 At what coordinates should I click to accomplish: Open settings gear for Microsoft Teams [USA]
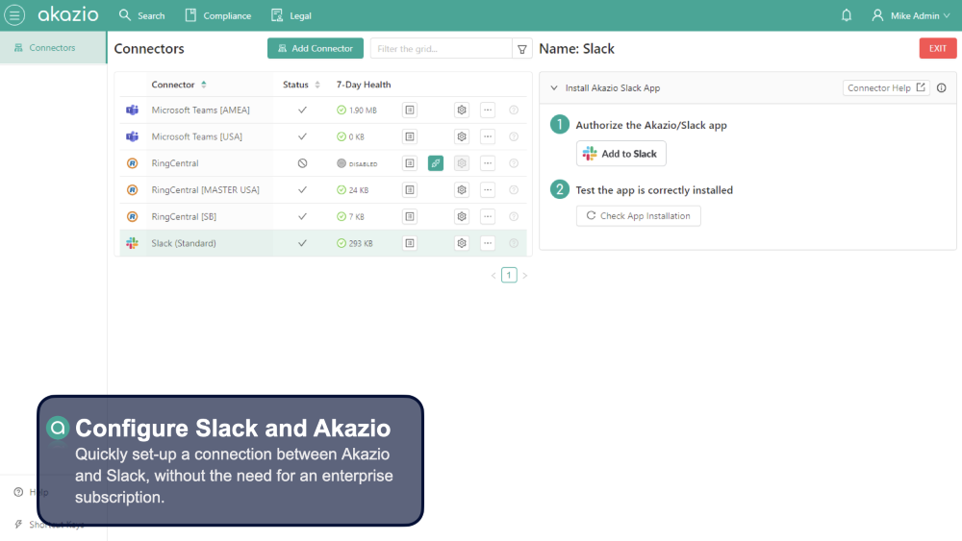(x=462, y=136)
